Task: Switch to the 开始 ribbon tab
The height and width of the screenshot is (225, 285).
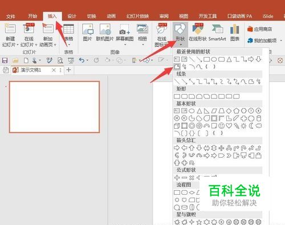Action: 32,16
